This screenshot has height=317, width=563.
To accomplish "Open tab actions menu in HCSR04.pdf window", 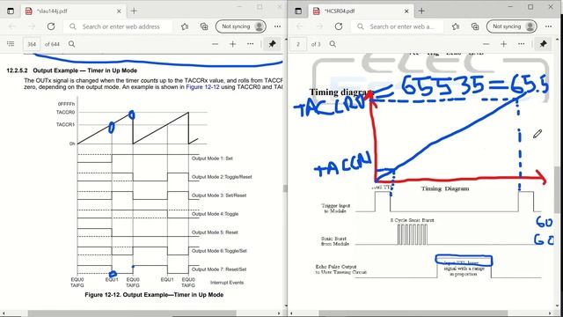I will pos(298,11).
